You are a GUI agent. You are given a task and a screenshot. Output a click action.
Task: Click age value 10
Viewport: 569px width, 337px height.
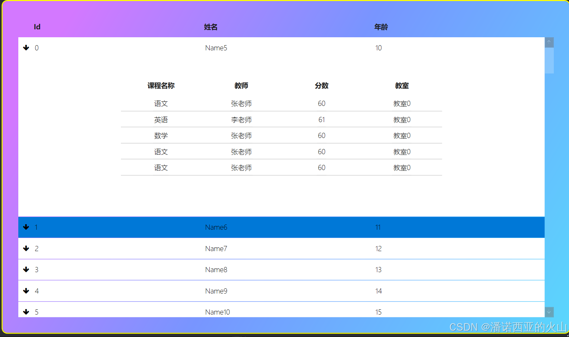pyautogui.click(x=378, y=48)
